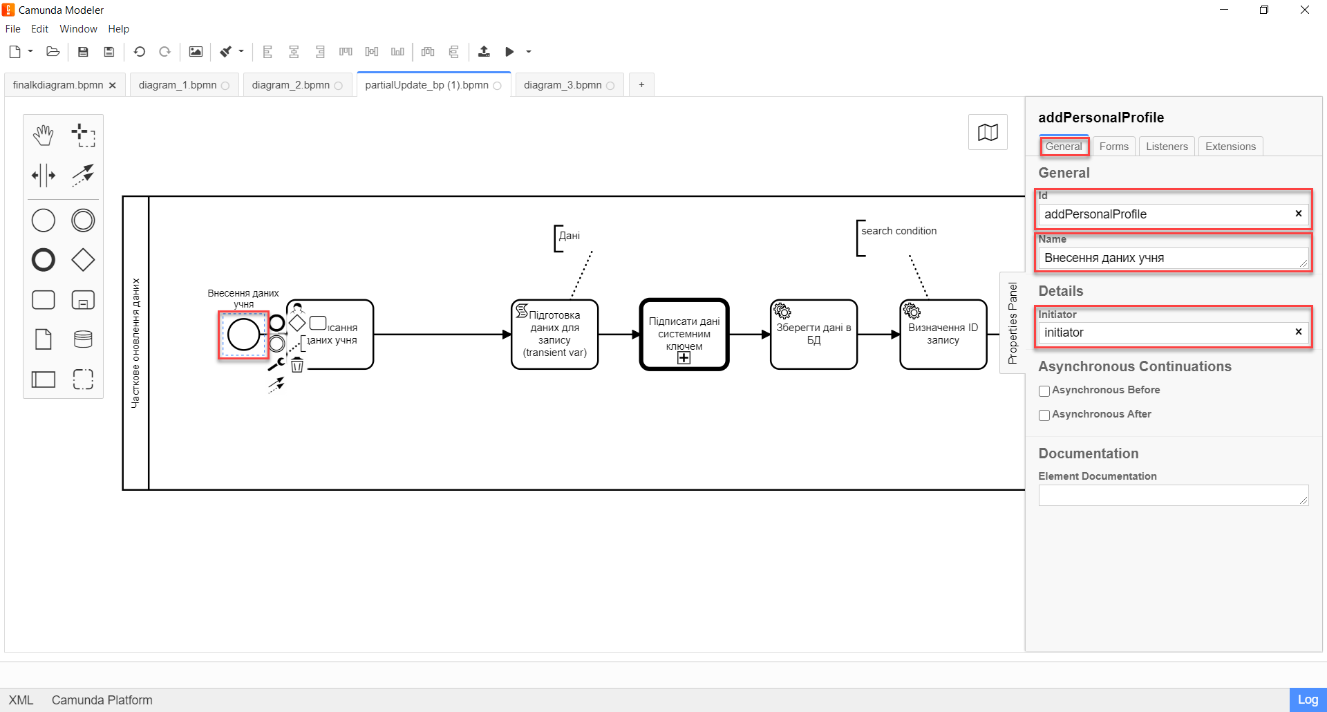Image resolution: width=1327 pixels, height=712 pixels.
Task: Switch to XML view
Action: [21, 700]
